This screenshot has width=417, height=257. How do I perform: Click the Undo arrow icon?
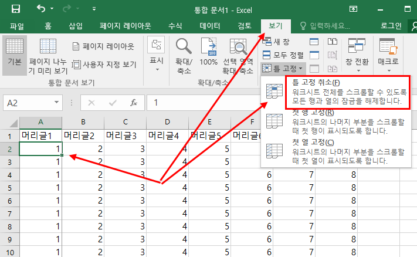click(x=40, y=9)
